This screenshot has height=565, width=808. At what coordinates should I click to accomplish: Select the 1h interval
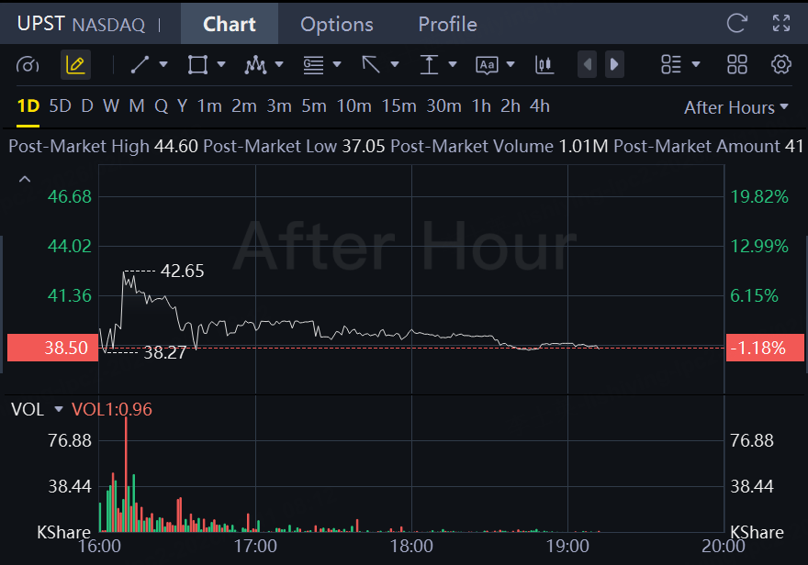[481, 106]
